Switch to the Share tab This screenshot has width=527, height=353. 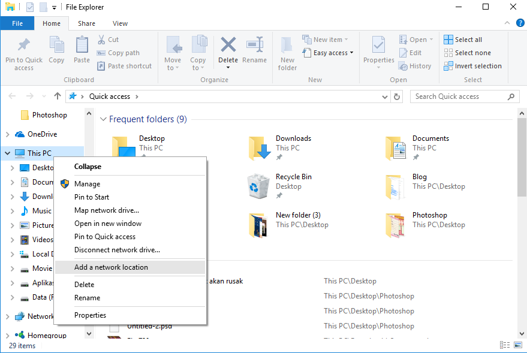click(86, 23)
